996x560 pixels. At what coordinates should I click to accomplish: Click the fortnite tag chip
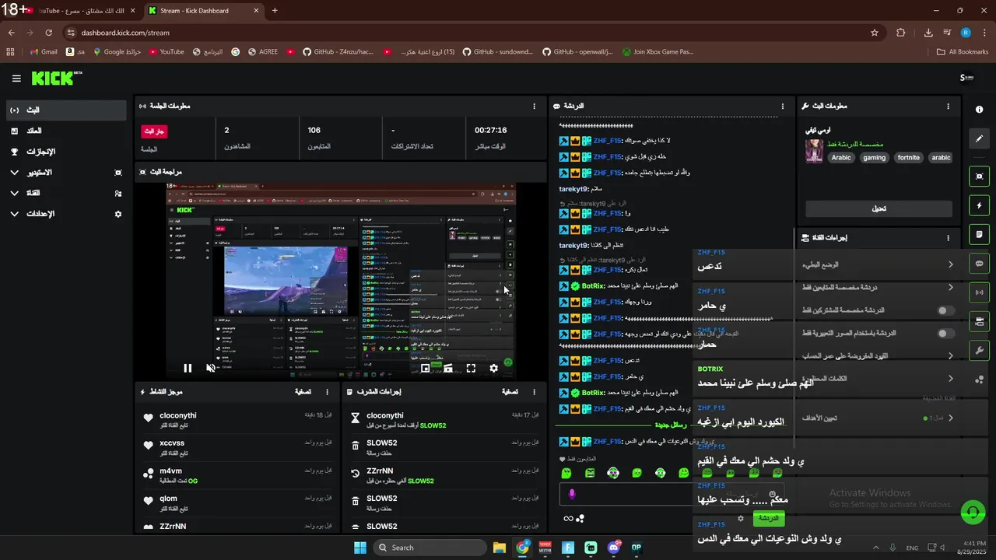tap(908, 158)
